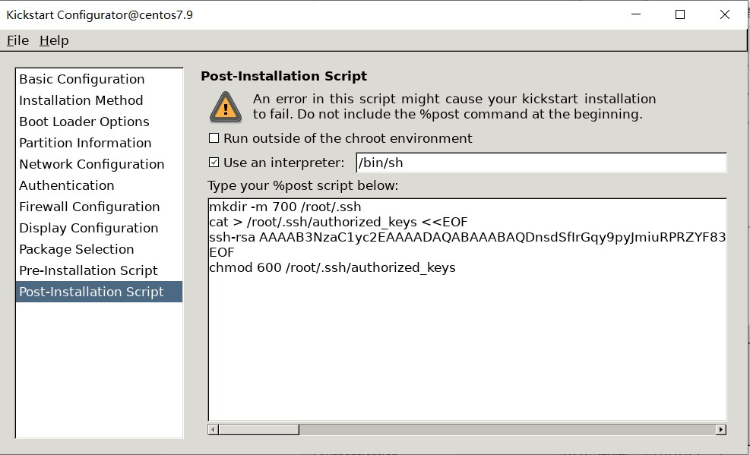Screen dimensions: 750x455
Task: Open Boot Loader Options section
Action: (99, 122)
